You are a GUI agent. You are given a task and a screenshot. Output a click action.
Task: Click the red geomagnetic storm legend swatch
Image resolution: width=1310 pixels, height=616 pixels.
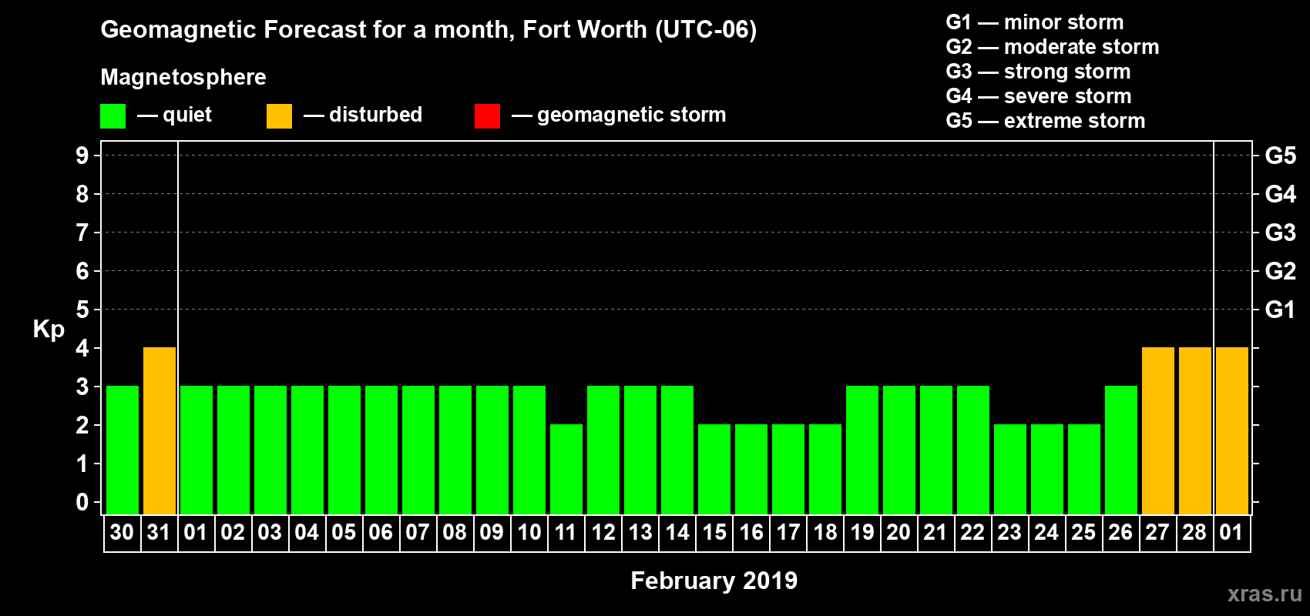[x=487, y=116]
